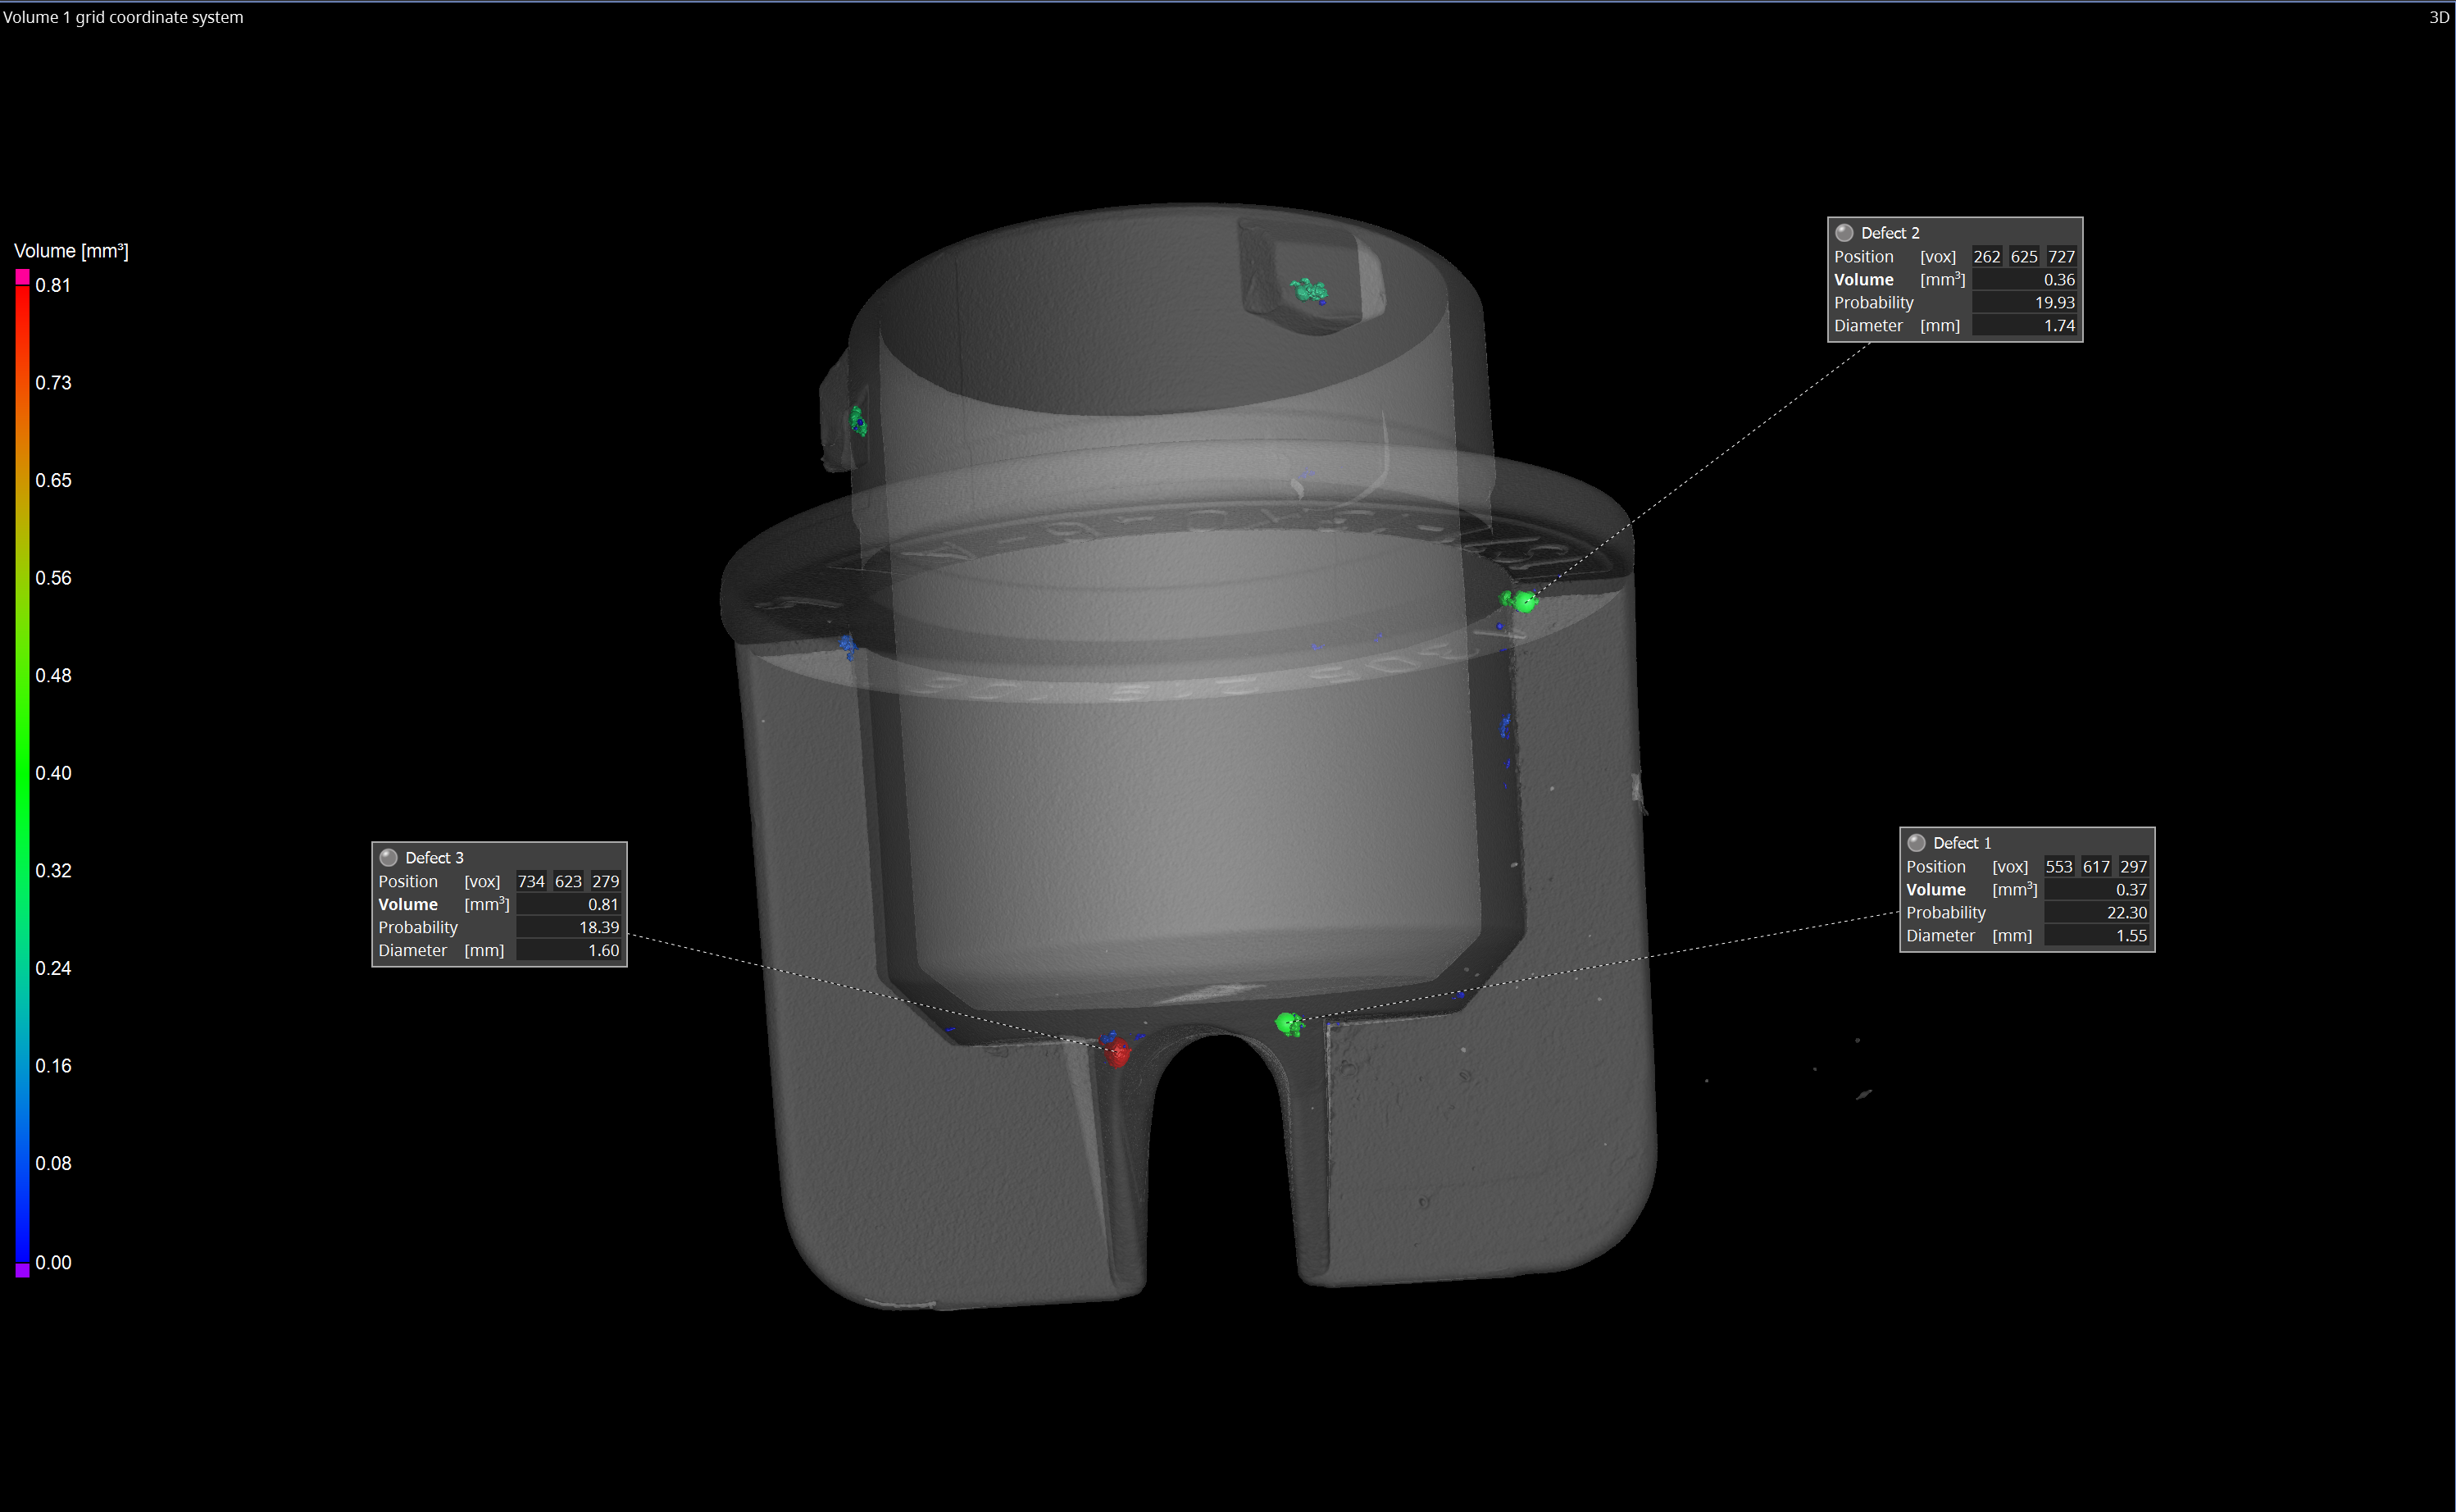The height and width of the screenshot is (1512, 2456).
Task: Click the purple swatch at the color bar bottom
Action: coord(22,1270)
